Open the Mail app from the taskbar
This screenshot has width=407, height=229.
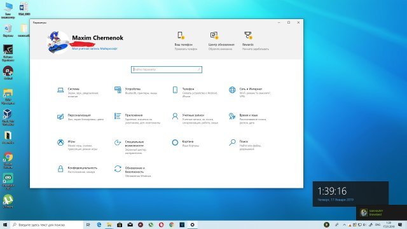click(130, 225)
